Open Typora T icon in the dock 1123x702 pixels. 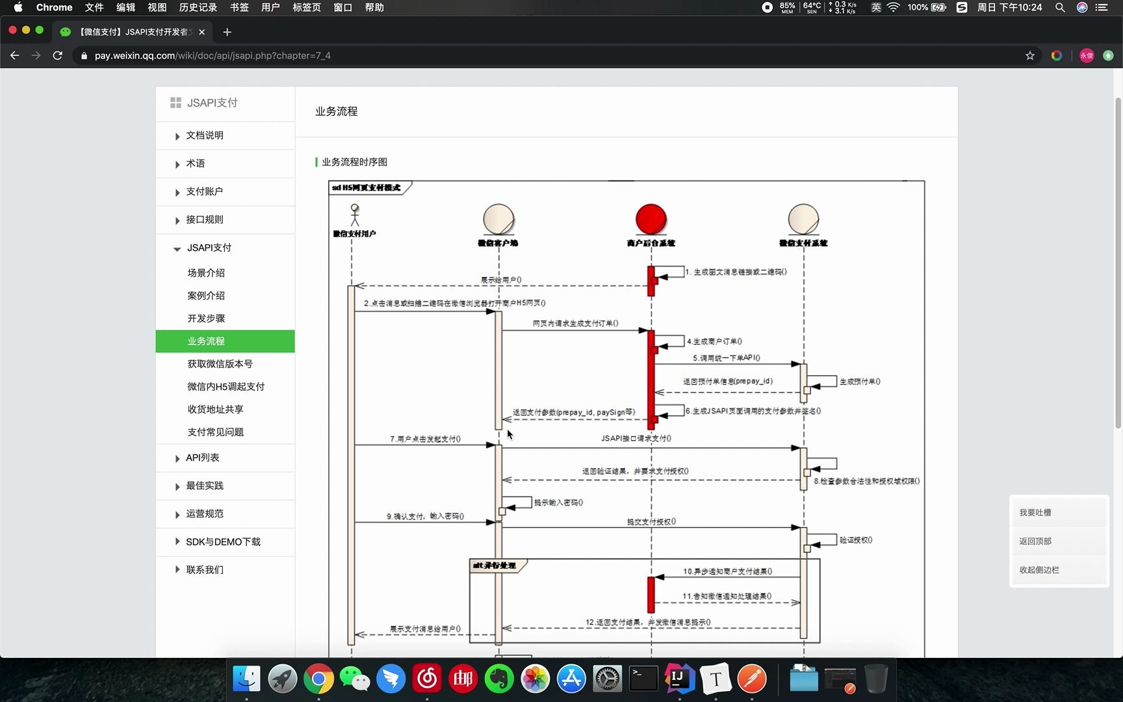(x=716, y=679)
